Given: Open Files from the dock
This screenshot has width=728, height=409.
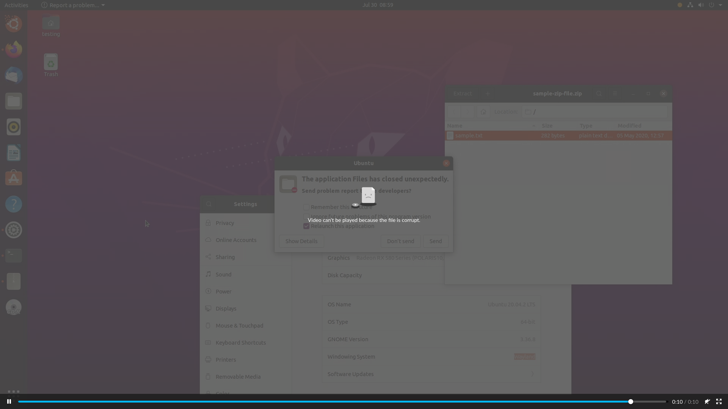Looking at the screenshot, I should tap(14, 101).
